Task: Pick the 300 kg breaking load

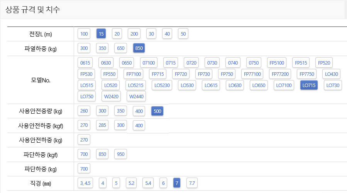Action: coord(84,48)
